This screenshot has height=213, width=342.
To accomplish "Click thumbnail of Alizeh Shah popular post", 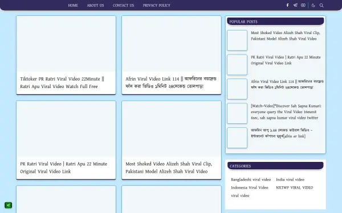I will [x=237, y=40].
